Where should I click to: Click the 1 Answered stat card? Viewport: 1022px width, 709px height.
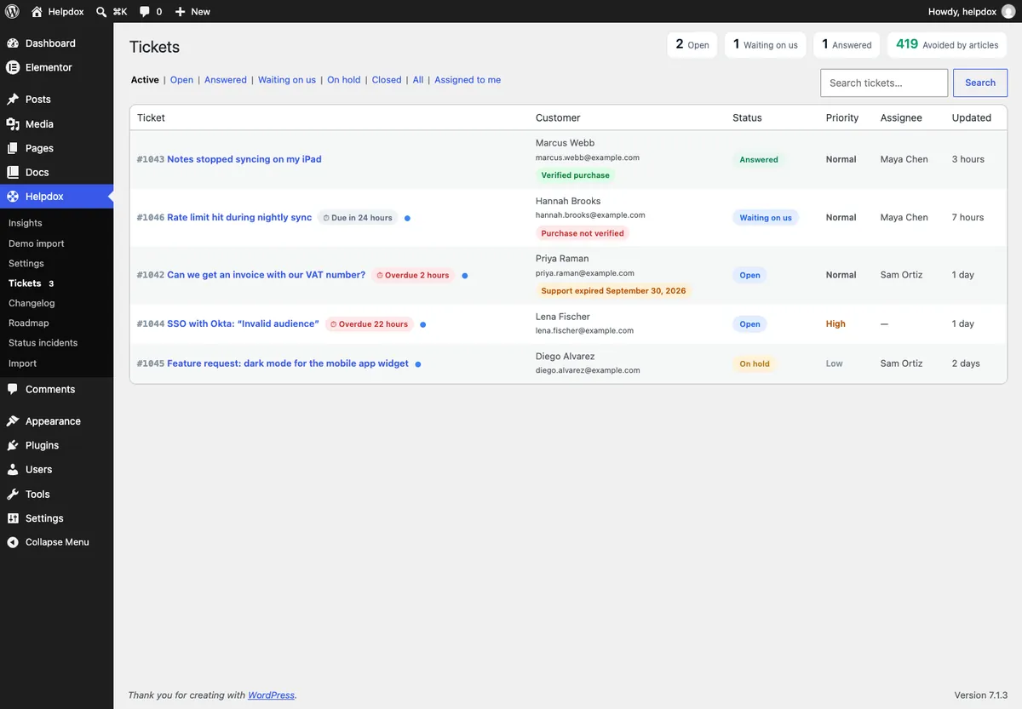coord(847,44)
